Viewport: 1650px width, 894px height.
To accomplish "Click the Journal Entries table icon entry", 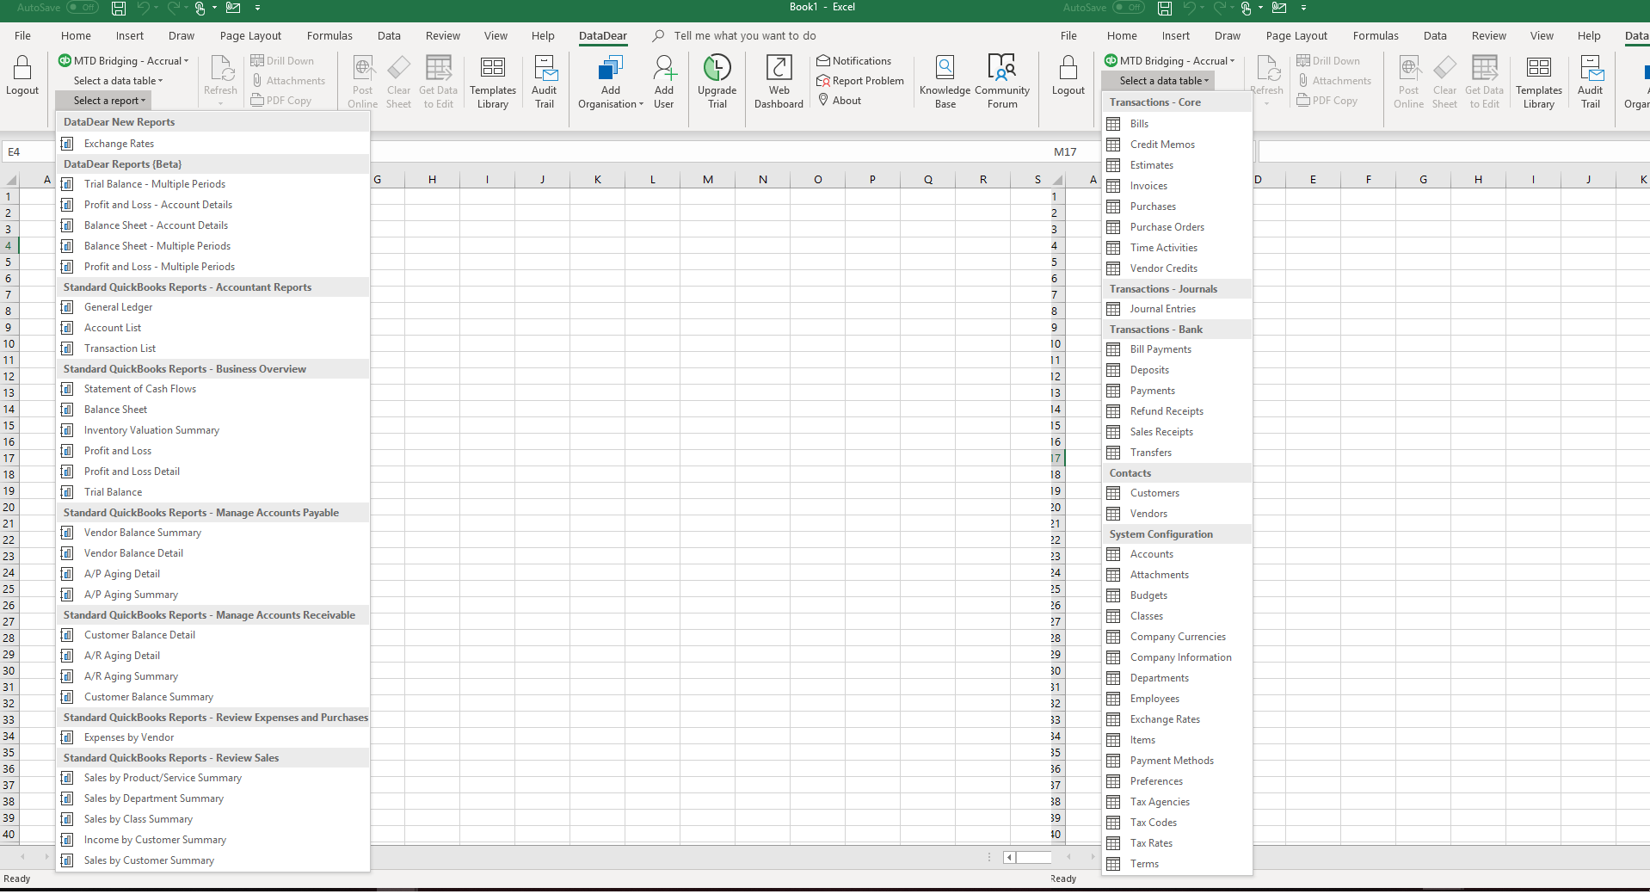I will click(x=1177, y=309).
